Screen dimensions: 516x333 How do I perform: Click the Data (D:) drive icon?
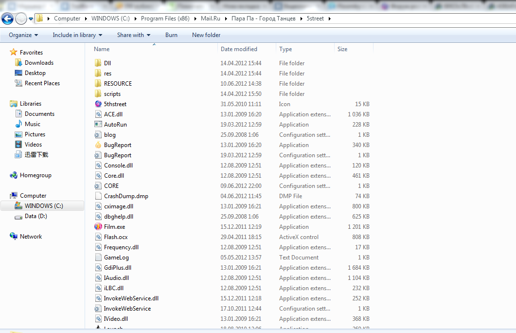click(x=18, y=217)
